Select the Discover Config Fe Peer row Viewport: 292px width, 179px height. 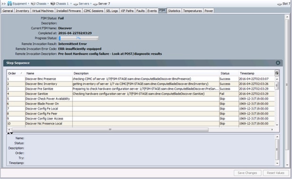tap(141, 113)
